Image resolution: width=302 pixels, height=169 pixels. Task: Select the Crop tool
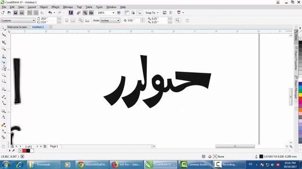coord(3,42)
